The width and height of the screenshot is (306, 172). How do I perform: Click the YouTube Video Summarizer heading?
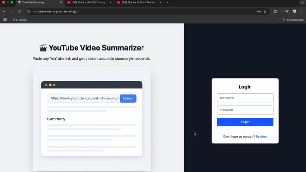[x=96, y=48]
